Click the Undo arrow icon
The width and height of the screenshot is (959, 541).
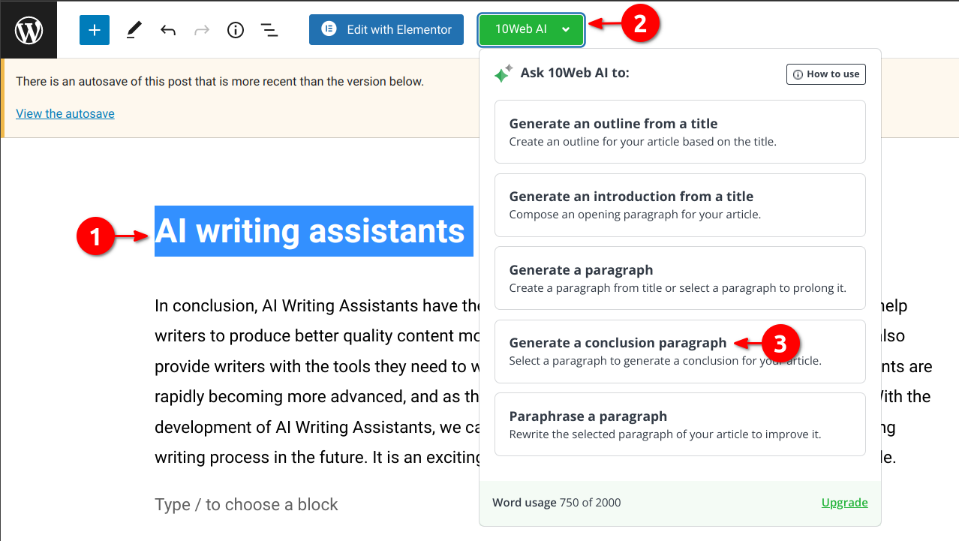click(168, 30)
